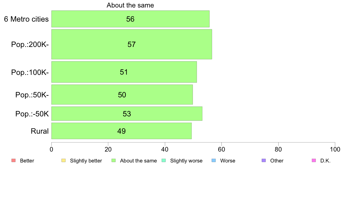
Task: Click the 6 Metro cities axis label
Action: coord(26,19)
